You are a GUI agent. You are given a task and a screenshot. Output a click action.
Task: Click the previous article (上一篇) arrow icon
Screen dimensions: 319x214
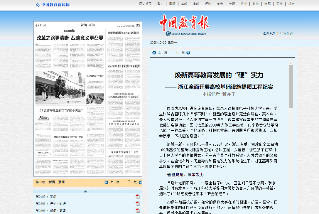click(x=154, y=53)
